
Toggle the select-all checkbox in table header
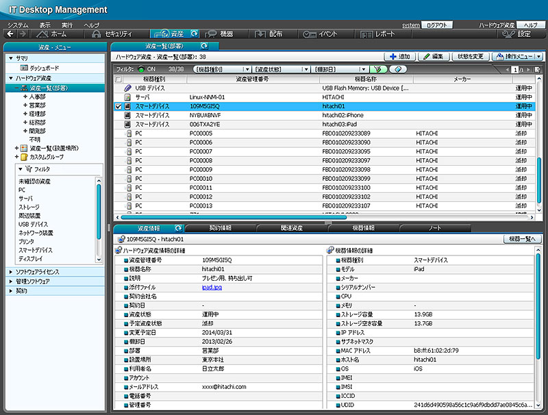click(119, 79)
